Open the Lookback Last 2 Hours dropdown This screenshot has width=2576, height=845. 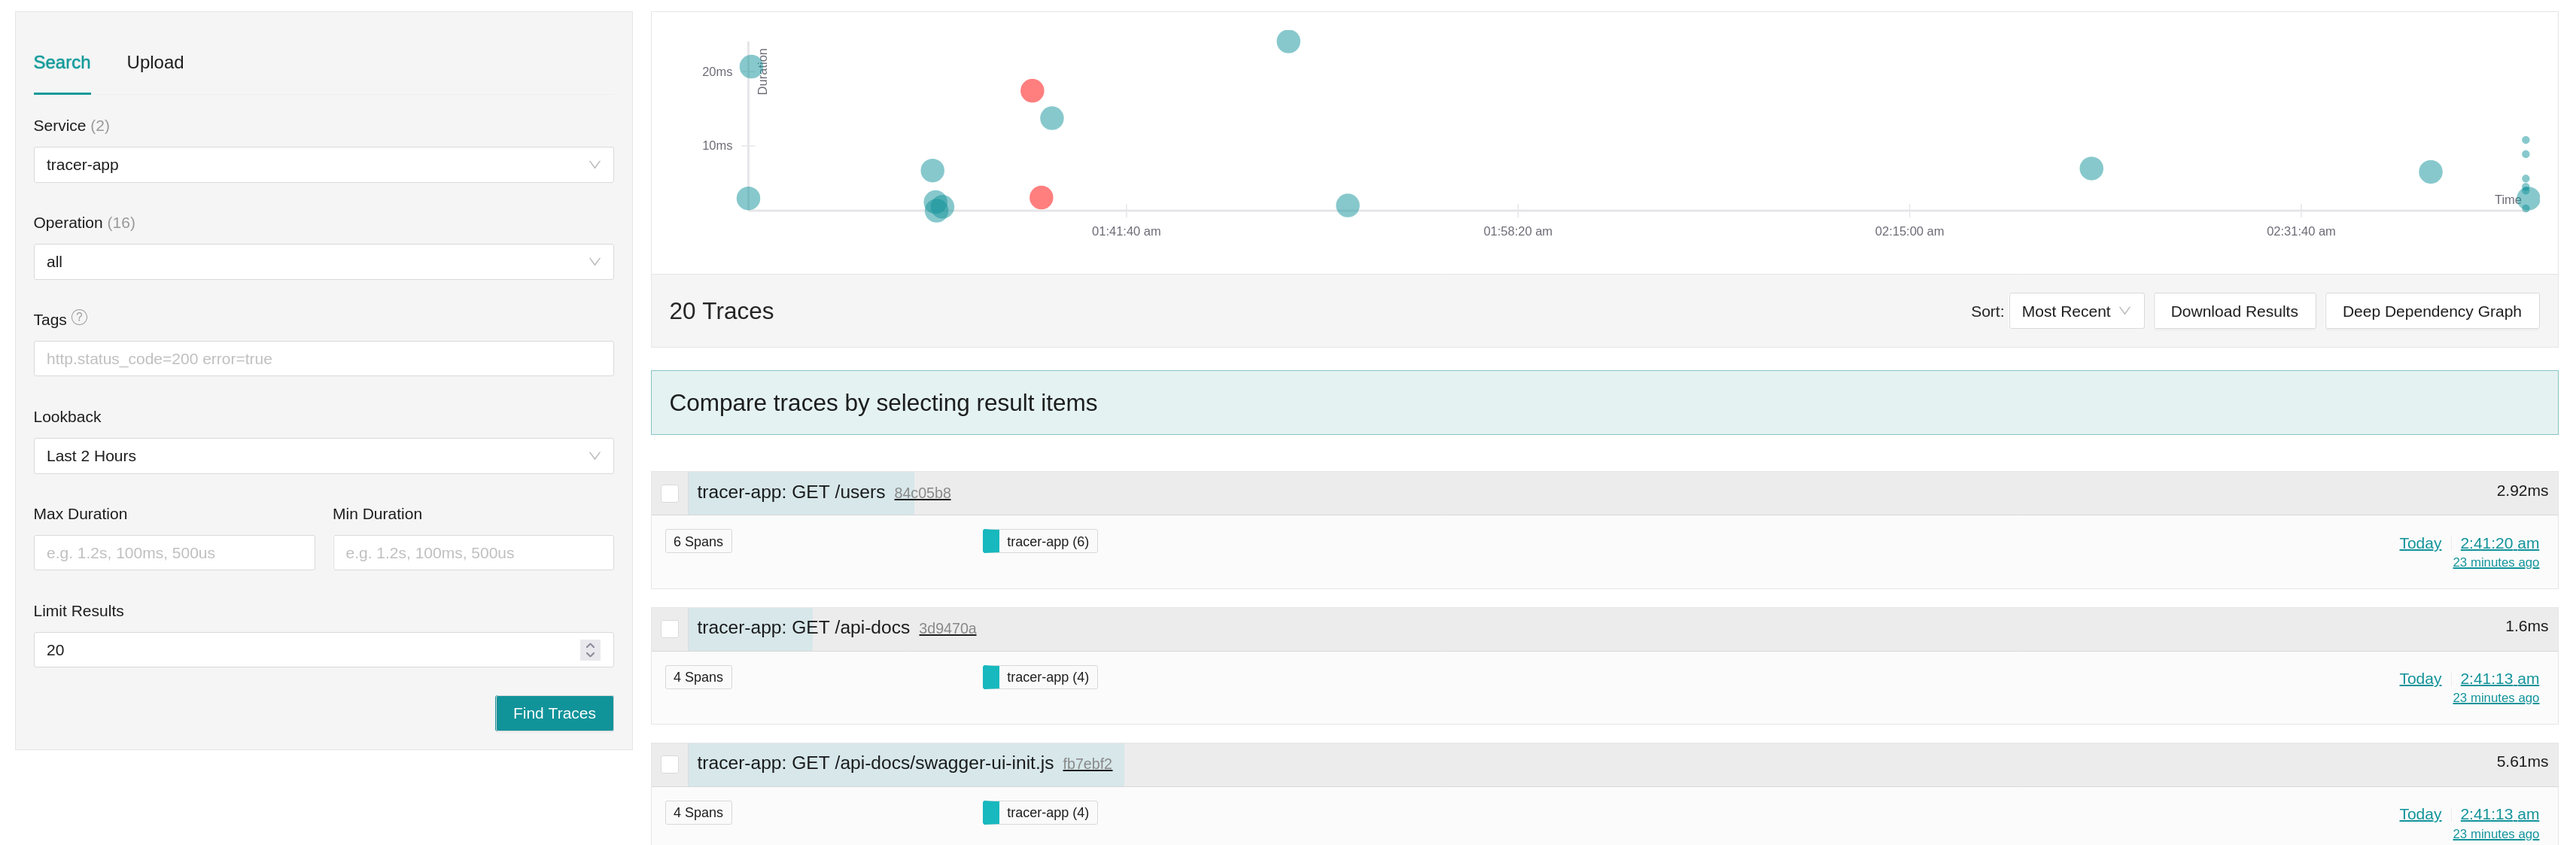point(323,456)
